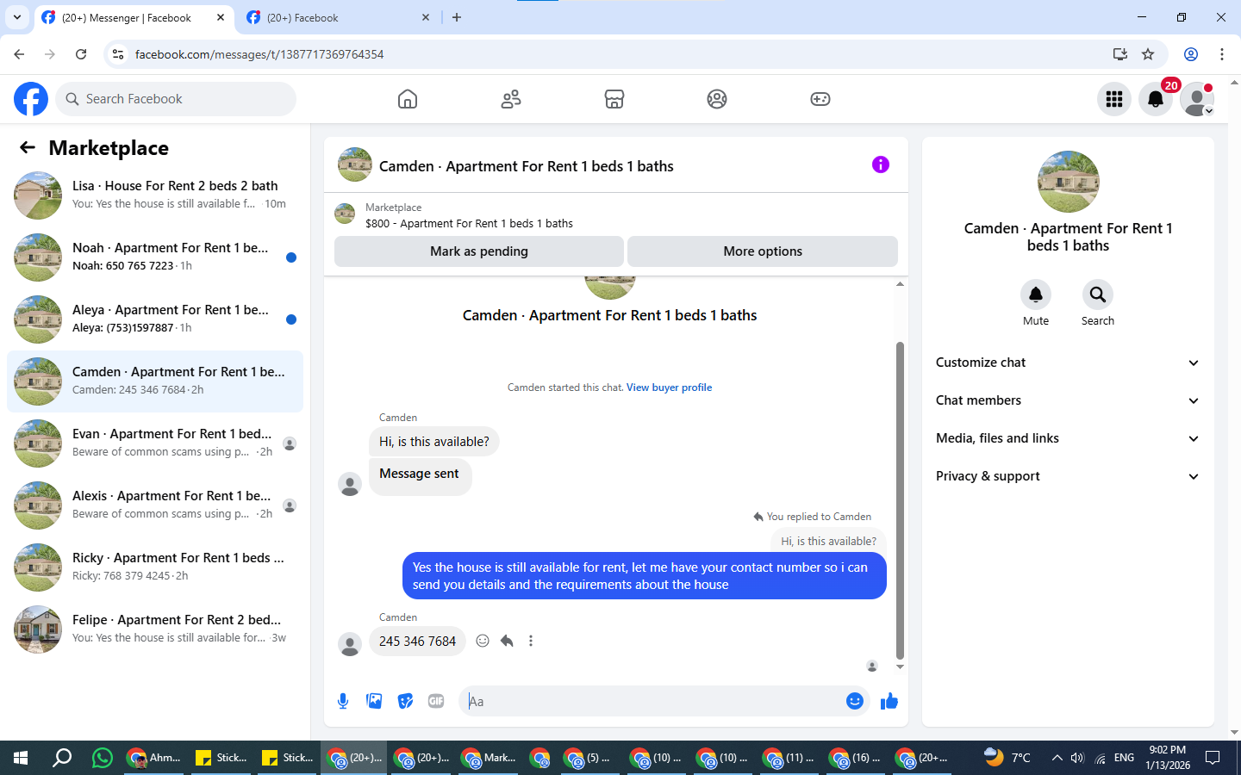The height and width of the screenshot is (775, 1241).
Task: Send a thumbs-up like
Action: [x=889, y=701]
